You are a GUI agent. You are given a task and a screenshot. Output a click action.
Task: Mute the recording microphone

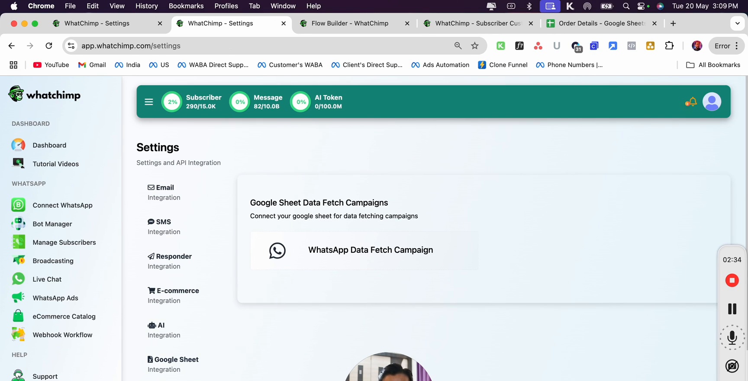pyautogui.click(x=732, y=338)
